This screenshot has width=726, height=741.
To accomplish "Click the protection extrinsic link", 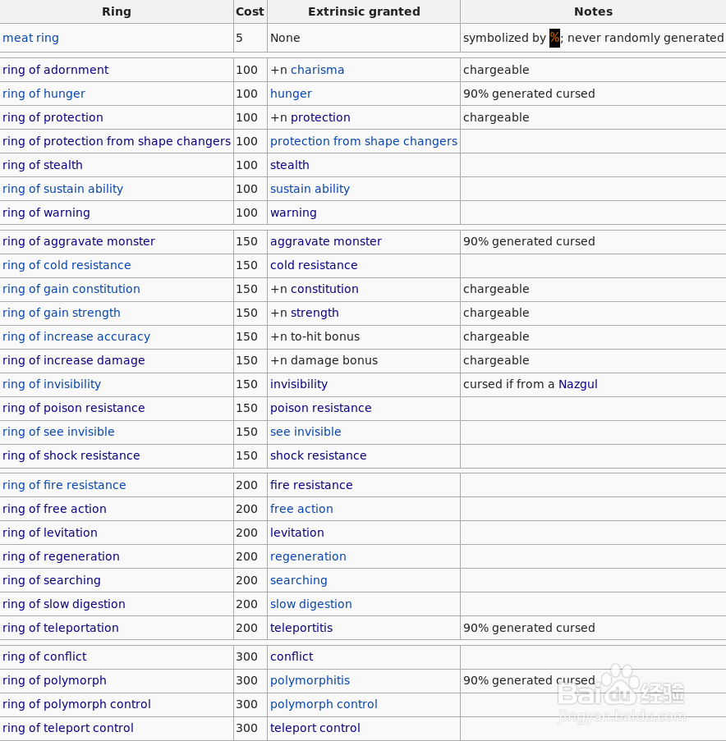I will (x=320, y=117).
